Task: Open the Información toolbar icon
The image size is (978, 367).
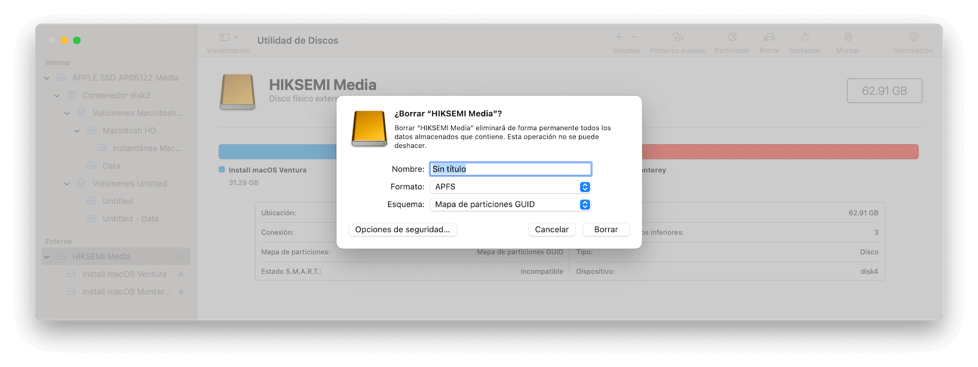Action: pos(913,37)
